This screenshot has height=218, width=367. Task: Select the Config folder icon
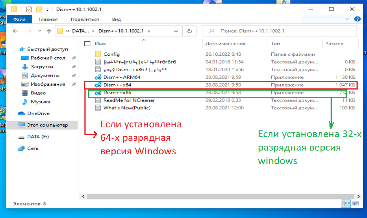coord(98,54)
